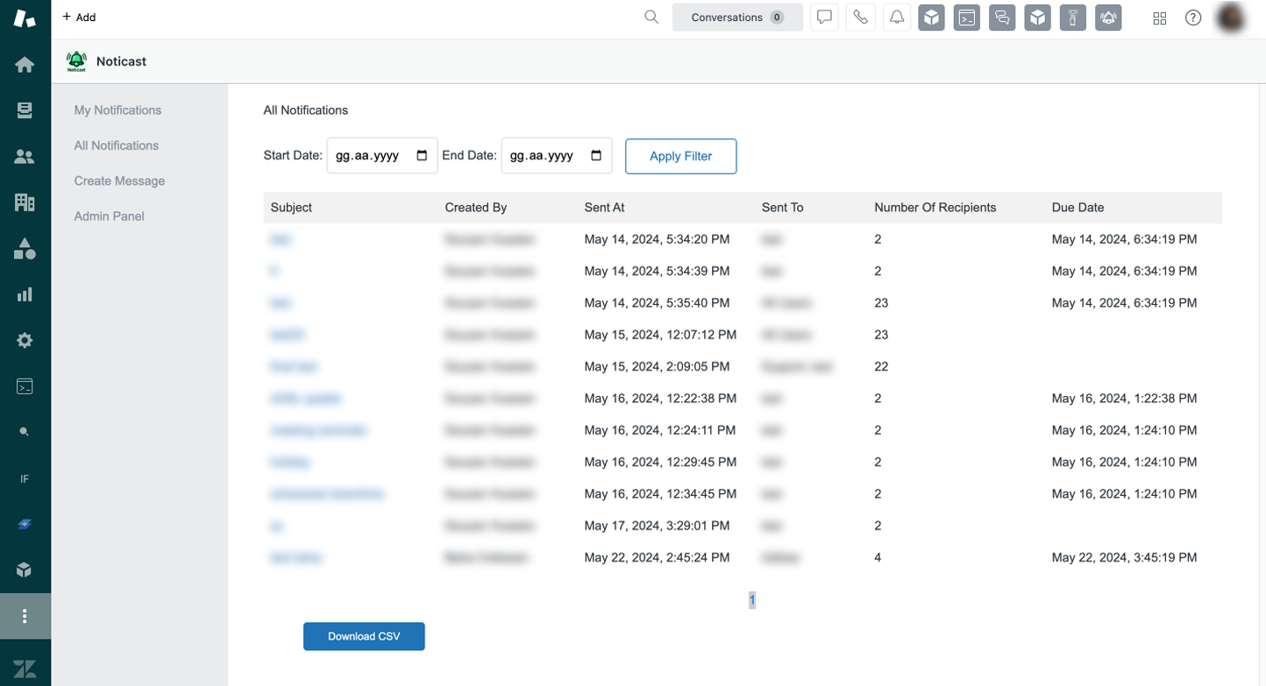Open the Home icon in the left sidebar
Image resolution: width=1266 pixels, height=686 pixels.
25,63
